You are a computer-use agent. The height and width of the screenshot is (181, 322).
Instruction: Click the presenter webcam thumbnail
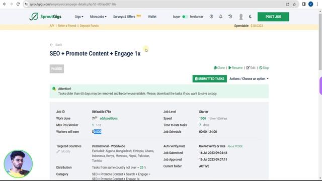tap(18, 164)
